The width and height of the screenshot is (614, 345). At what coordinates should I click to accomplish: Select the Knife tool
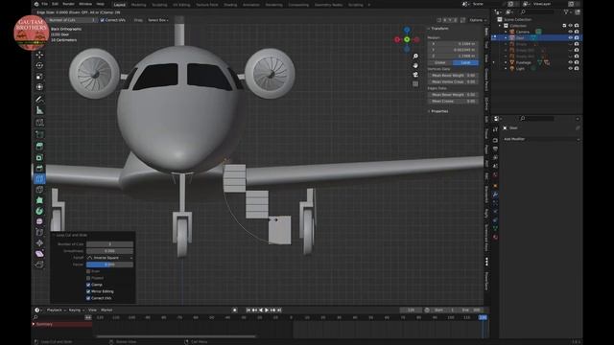(39, 190)
